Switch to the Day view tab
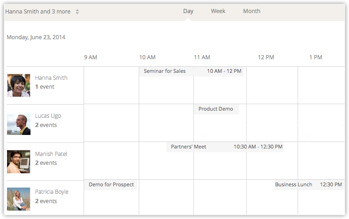The width and height of the screenshot is (349, 219). pyautogui.click(x=188, y=11)
